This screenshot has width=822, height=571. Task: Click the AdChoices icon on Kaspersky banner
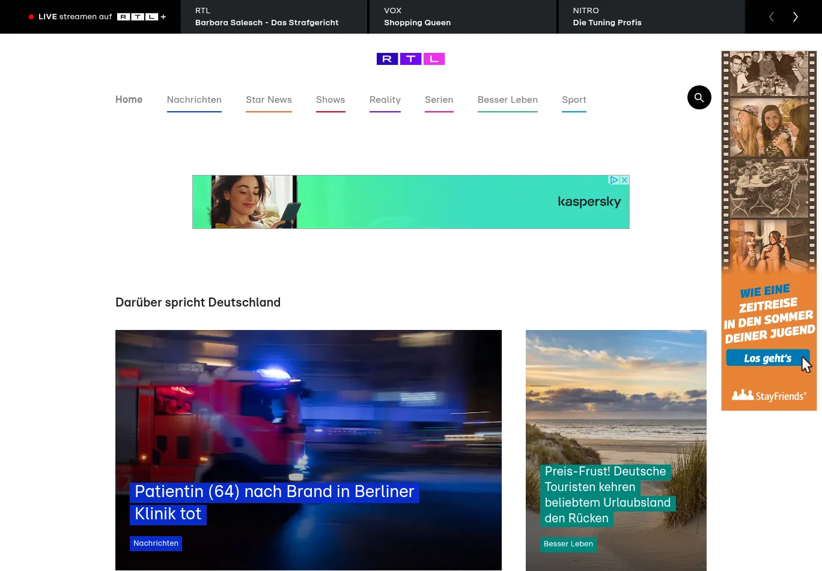pos(614,180)
